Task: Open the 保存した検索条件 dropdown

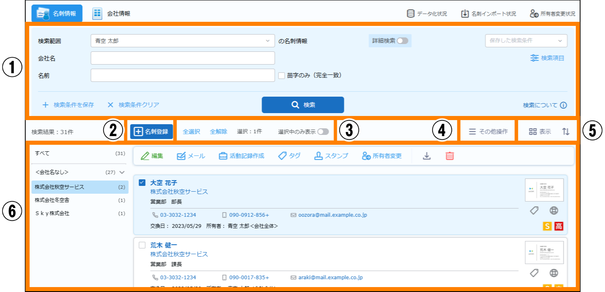Action: pos(526,41)
